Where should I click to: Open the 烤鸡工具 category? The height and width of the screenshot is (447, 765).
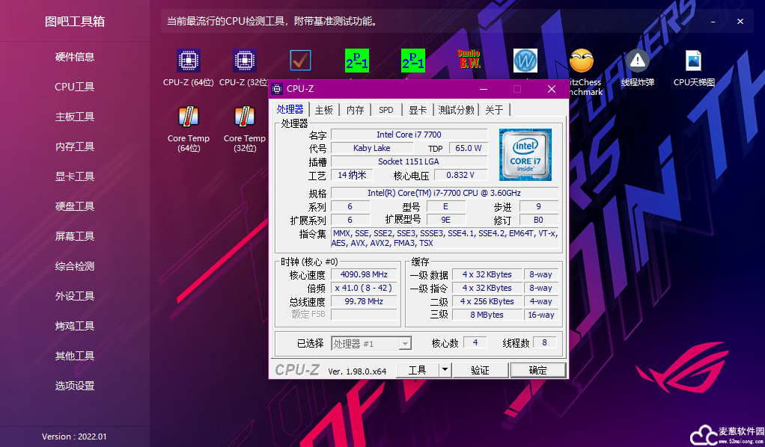(75, 326)
